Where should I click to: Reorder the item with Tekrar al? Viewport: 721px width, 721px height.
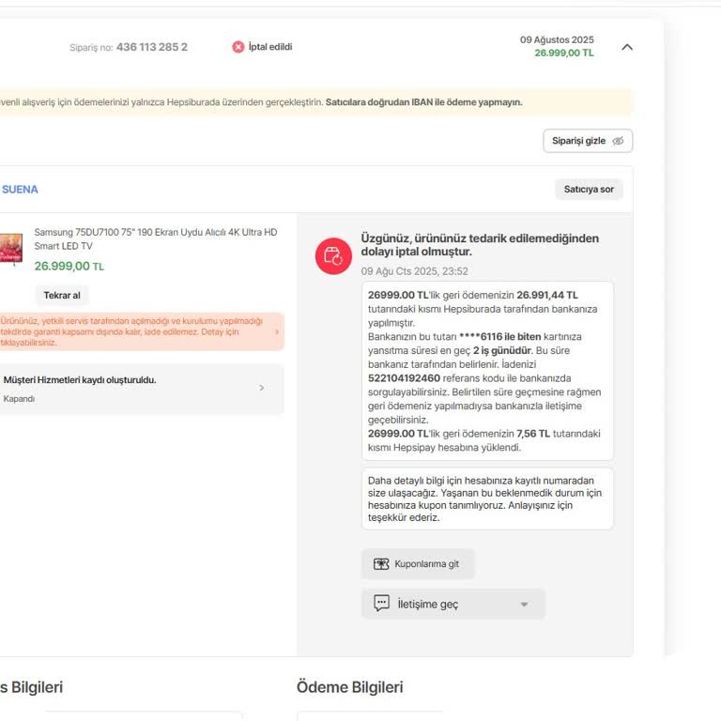(62, 295)
